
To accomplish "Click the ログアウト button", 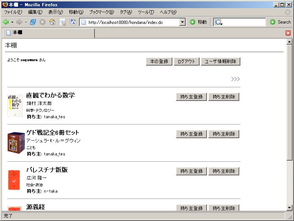I will click(186, 62).
